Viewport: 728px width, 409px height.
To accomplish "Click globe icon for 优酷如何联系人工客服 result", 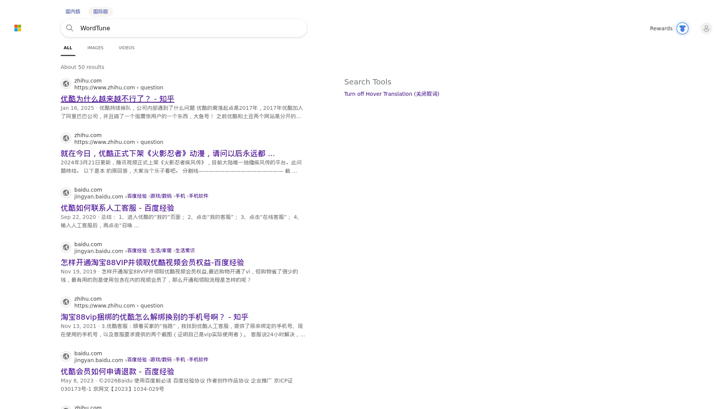I will point(66,193).
